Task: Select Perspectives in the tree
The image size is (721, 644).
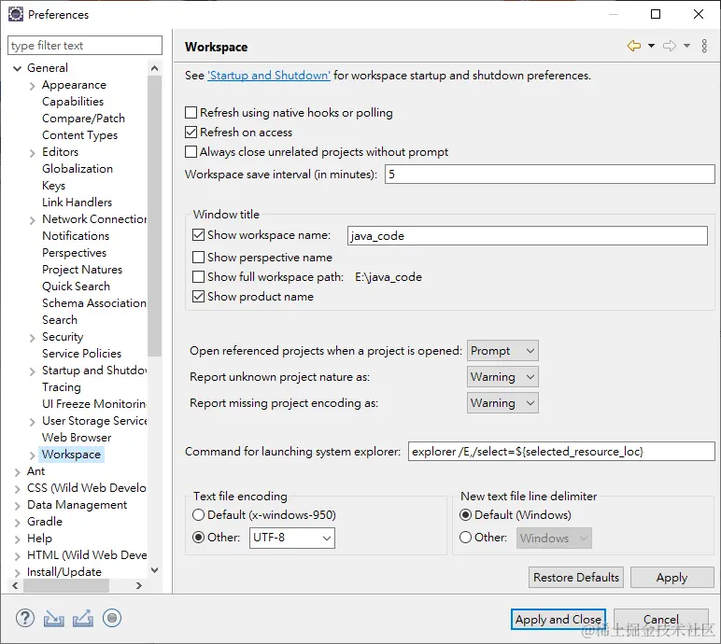Action: (74, 253)
